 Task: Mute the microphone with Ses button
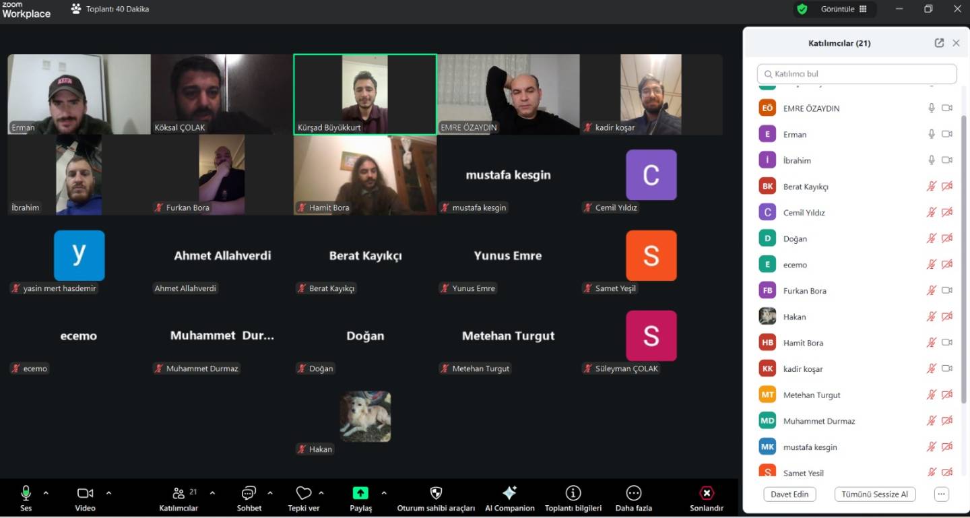click(26, 493)
